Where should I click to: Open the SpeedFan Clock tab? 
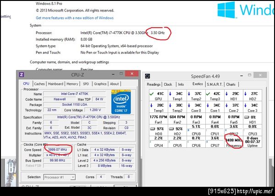[x=168, y=84]
